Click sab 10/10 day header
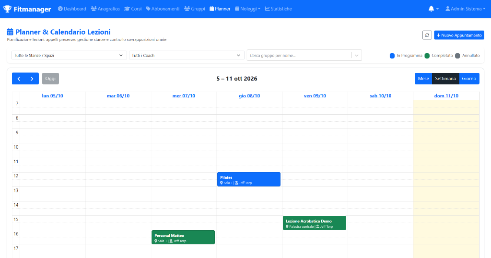The image size is (491, 258). coord(380,96)
